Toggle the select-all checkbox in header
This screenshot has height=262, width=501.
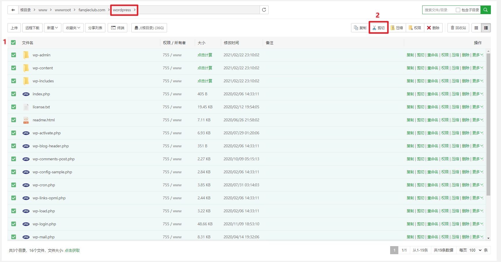(13, 42)
